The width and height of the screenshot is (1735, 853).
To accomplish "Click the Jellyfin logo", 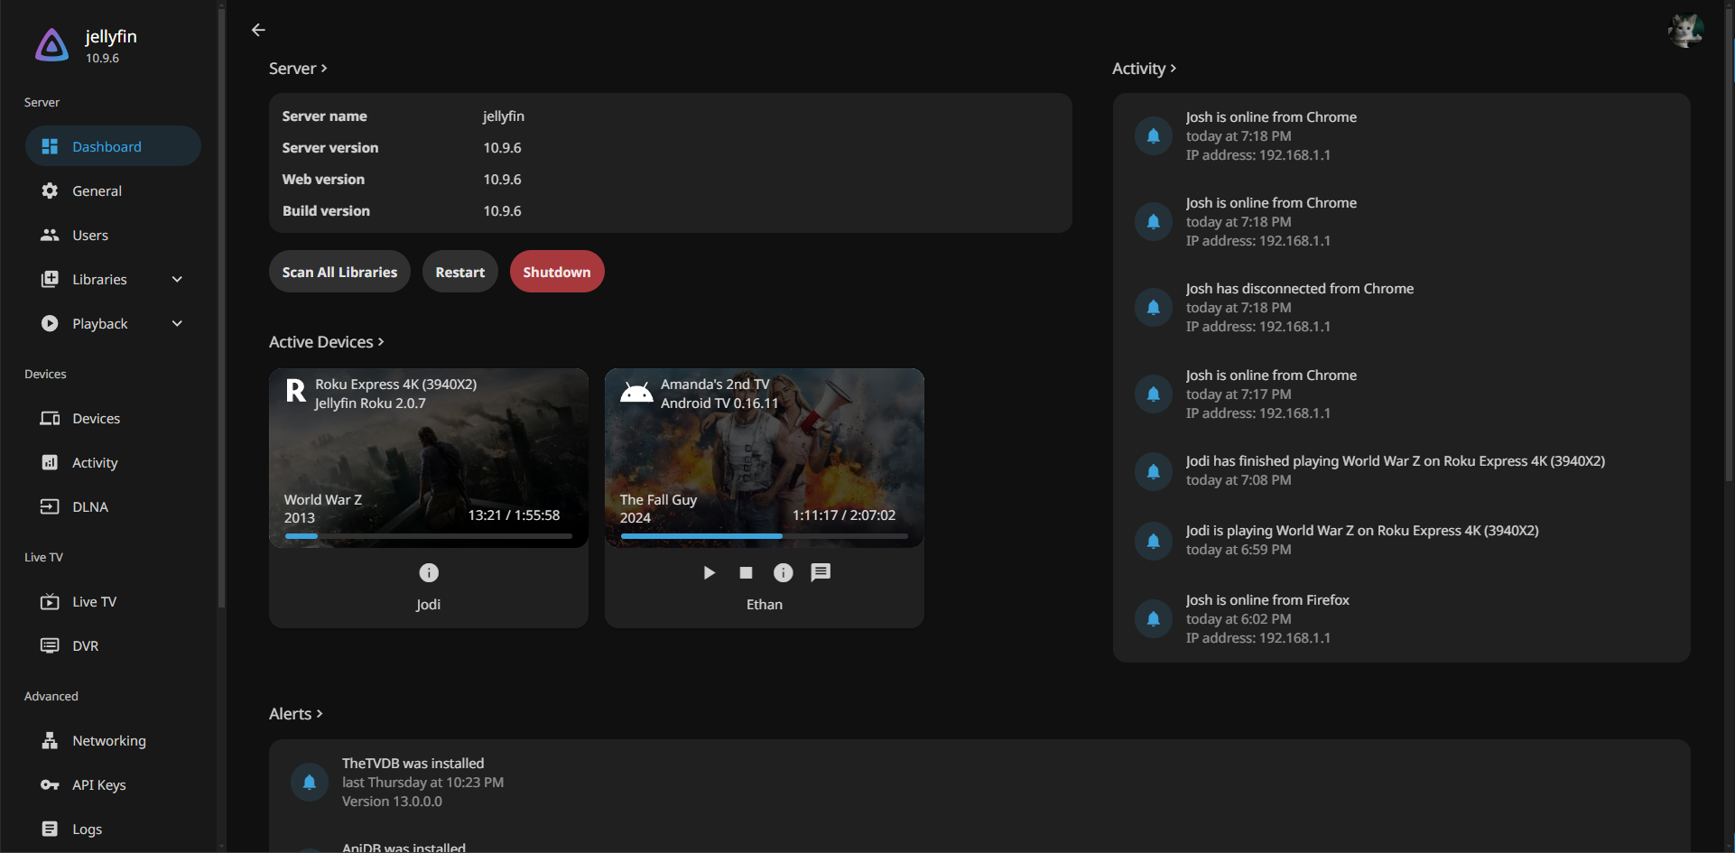I will (52, 45).
